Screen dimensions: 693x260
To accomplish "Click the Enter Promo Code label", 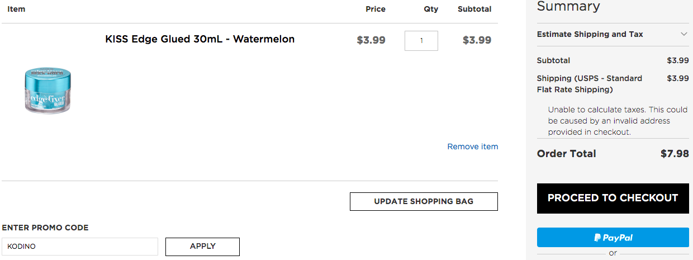I will pyautogui.click(x=45, y=228).
